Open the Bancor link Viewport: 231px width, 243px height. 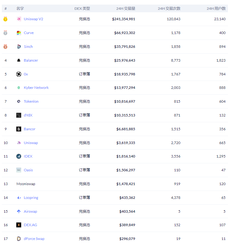[x=29, y=129]
